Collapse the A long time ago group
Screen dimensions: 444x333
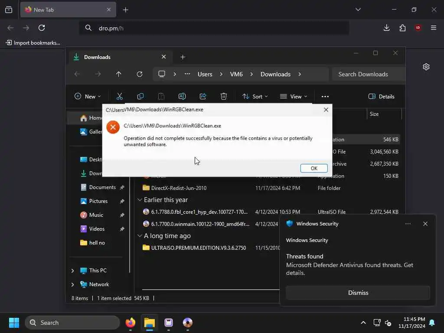coord(140,236)
